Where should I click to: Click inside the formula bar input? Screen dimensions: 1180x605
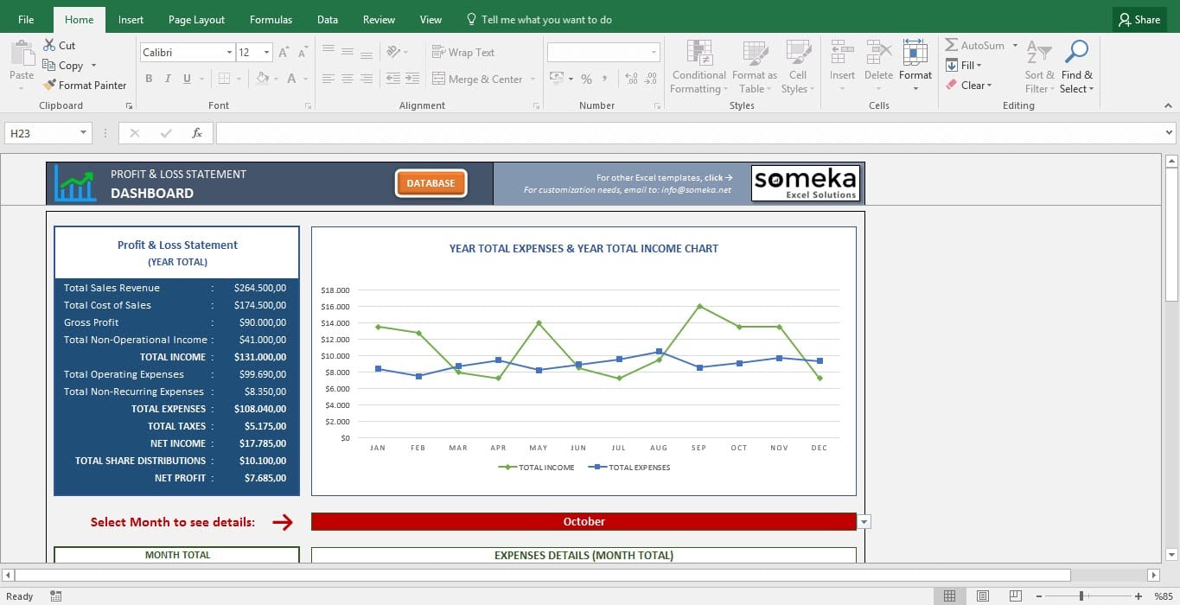(683, 133)
